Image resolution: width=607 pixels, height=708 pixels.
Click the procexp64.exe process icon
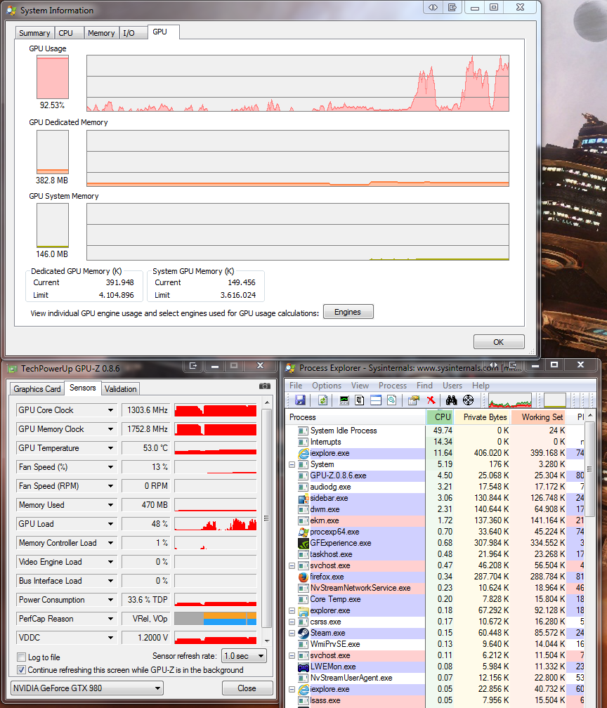(x=303, y=532)
